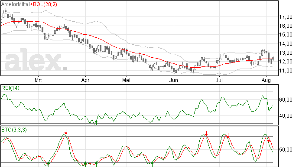The image size is (299, 168).
Task: Click the Mei month label
Action: (127, 80)
